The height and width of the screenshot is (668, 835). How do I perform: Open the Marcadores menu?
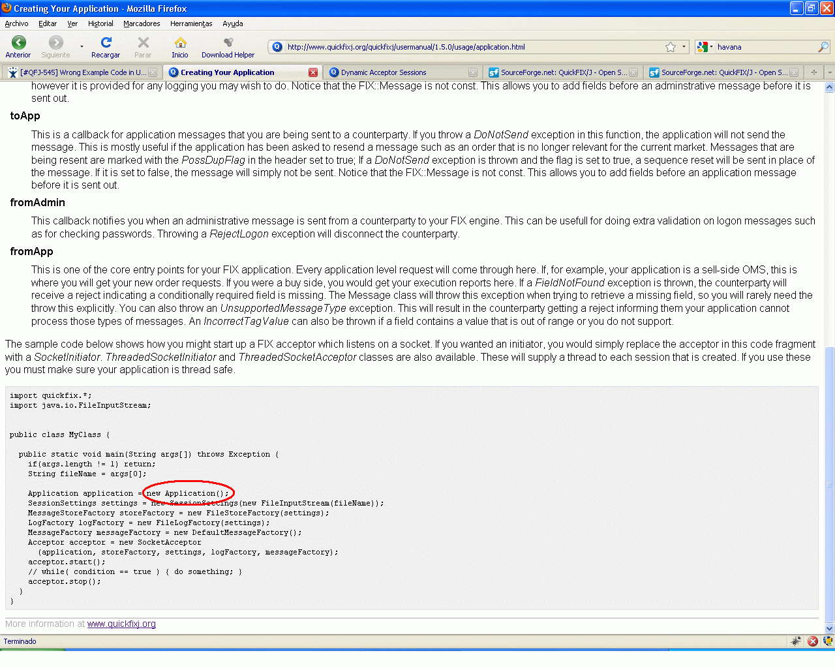(x=142, y=23)
